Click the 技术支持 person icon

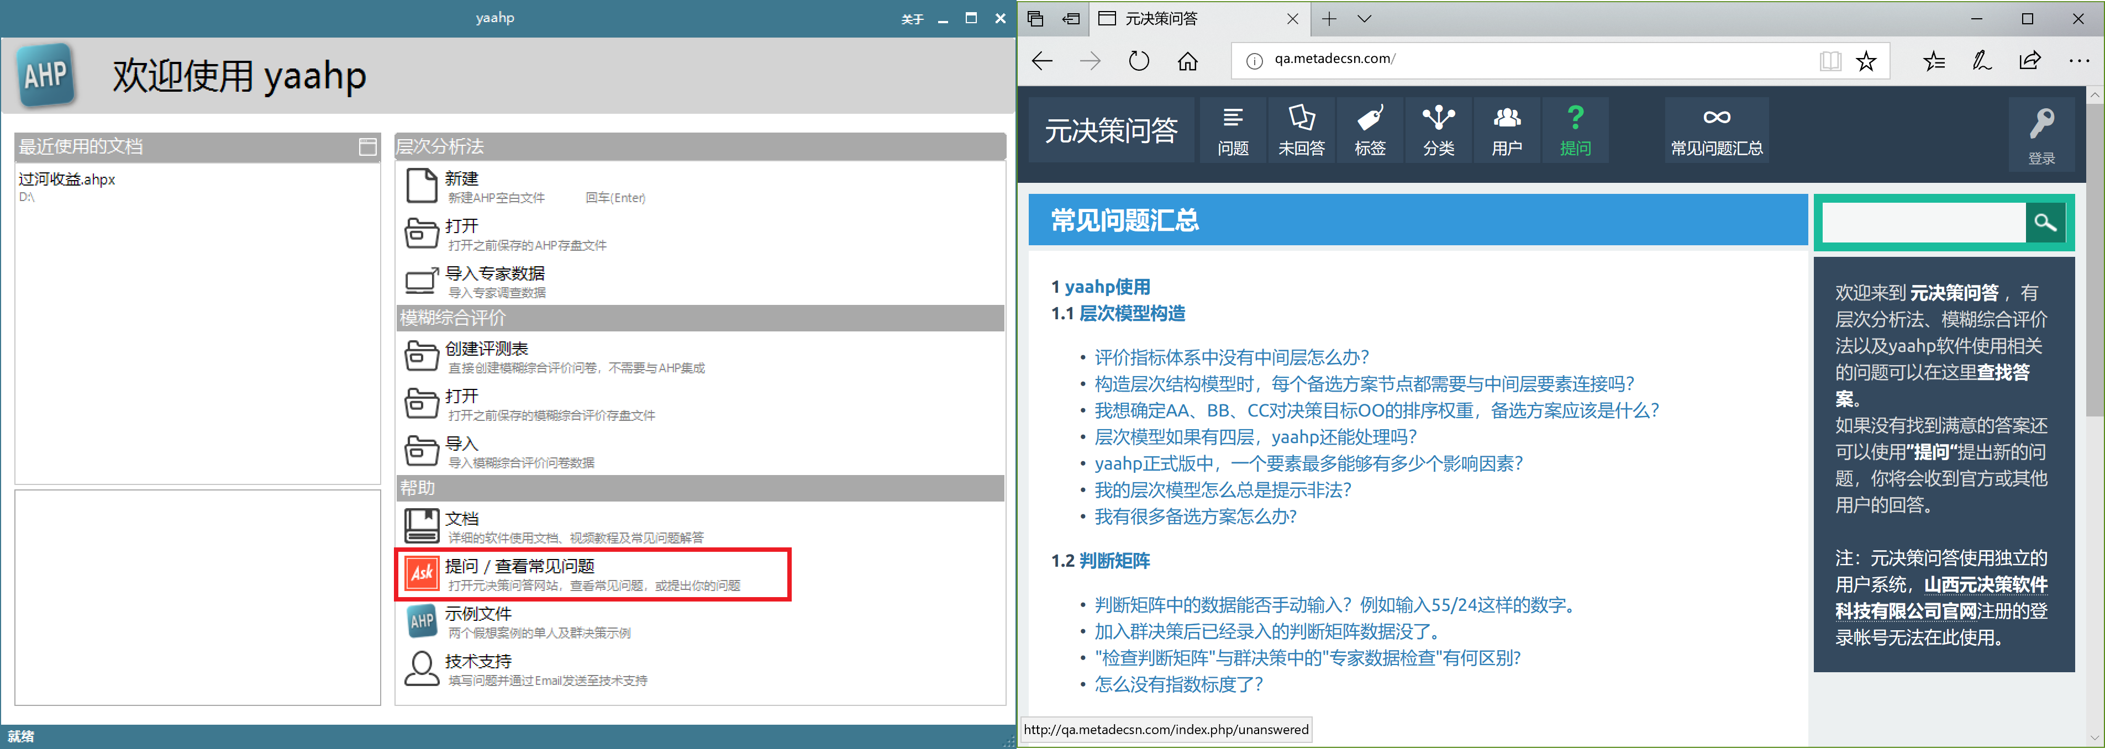(x=422, y=668)
